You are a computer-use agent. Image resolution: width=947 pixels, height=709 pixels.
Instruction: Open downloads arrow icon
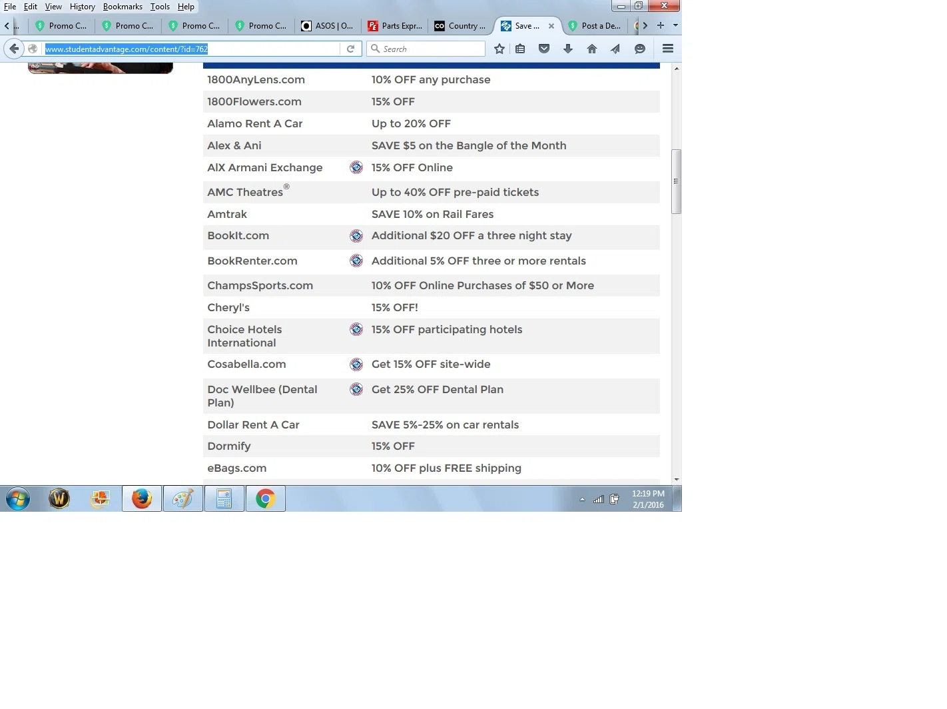click(x=568, y=49)
